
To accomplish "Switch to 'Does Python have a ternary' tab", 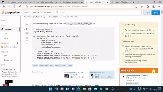I will coord(71,2).
